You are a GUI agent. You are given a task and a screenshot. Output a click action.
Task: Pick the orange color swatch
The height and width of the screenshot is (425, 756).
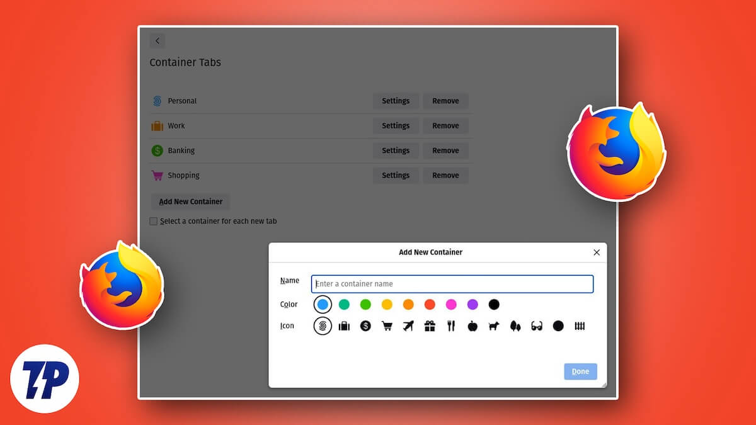(x=408, y=304)
